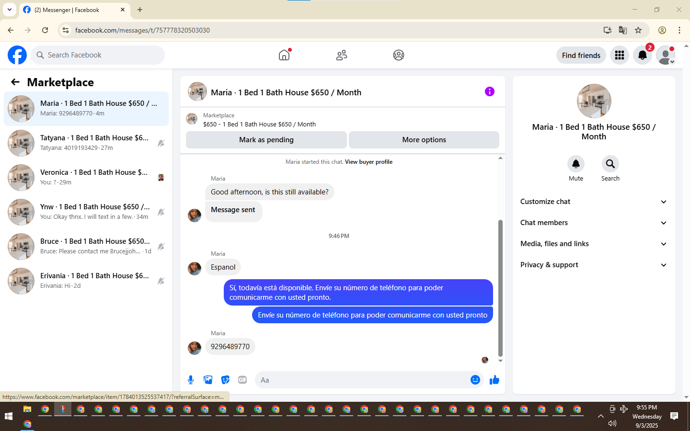Click the muted bell icon on Ynw's chat

pyautogui.click(x=161, y=212)
